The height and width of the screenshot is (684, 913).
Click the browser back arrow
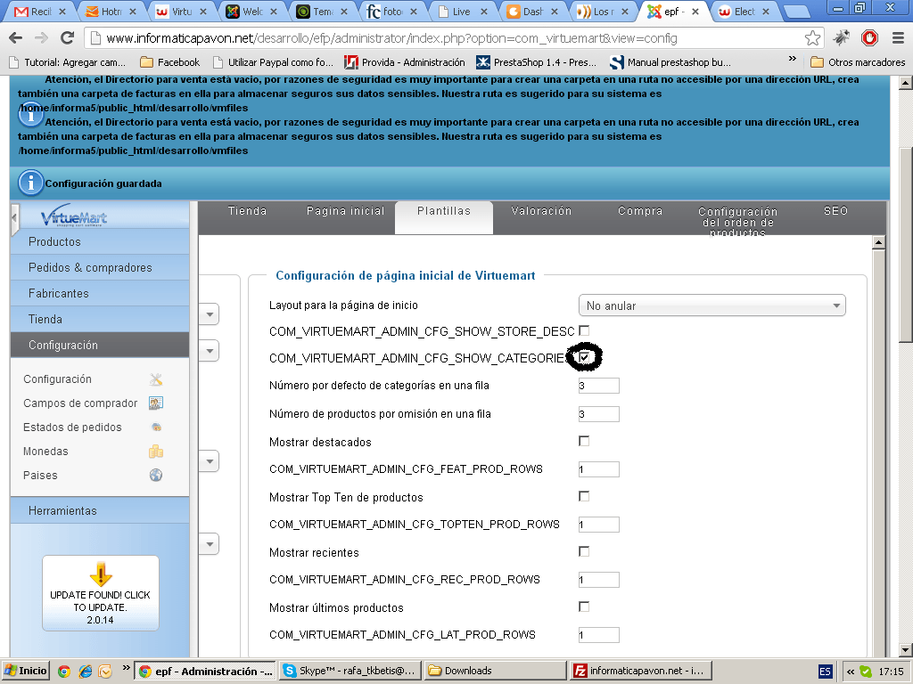coord(16,38)
